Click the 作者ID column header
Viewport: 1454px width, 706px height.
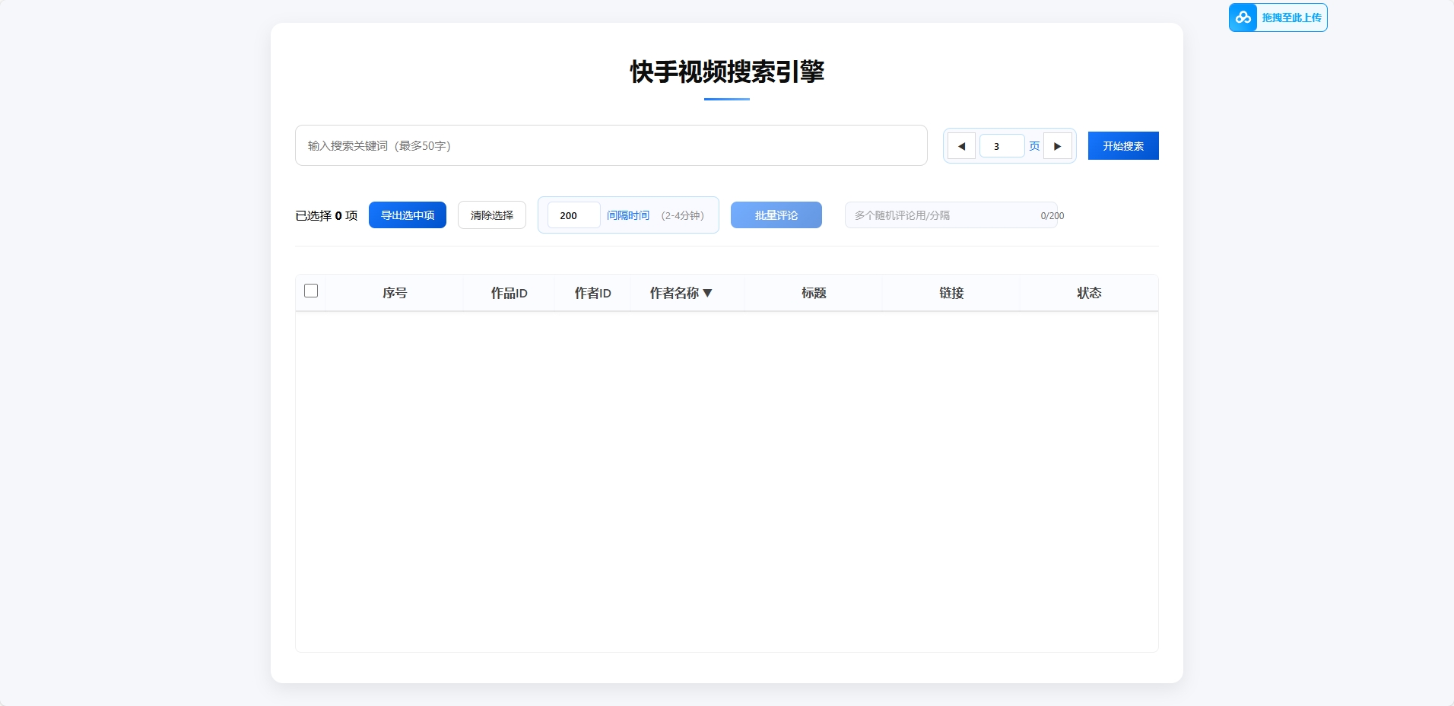pos(592,293)
